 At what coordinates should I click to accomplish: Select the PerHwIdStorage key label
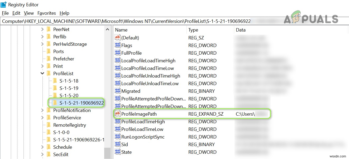(70, 44)
